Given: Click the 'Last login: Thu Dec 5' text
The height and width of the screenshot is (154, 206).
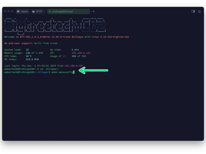Looking at the screenshot, I should click(x=20, y=66).
